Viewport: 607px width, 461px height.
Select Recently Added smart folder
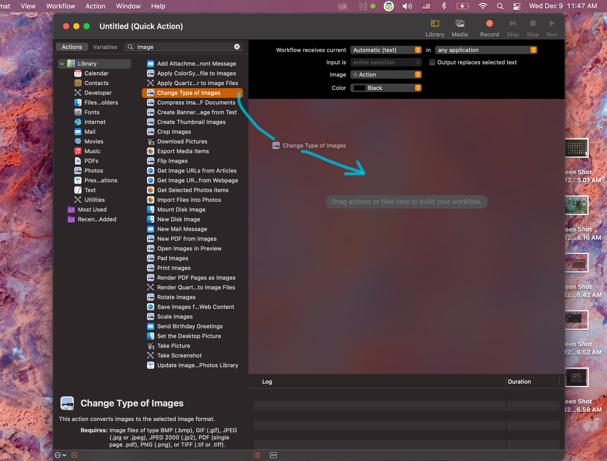[x=97, y=219]
